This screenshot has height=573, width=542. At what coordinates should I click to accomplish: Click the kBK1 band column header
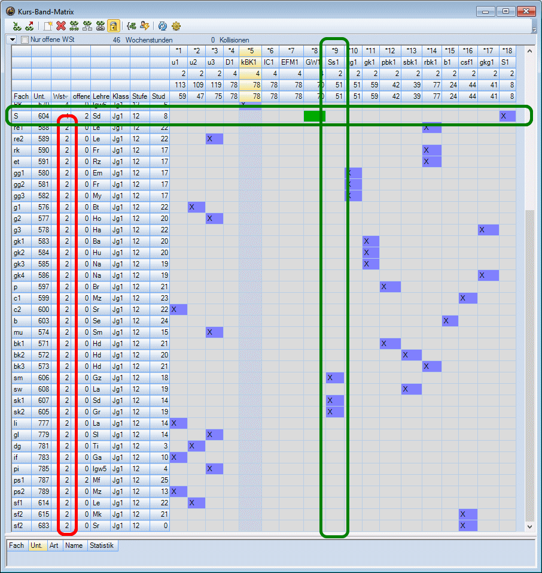click(x=251, y=62)
